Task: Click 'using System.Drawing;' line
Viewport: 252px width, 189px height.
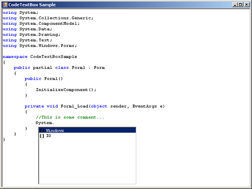Action: click(31, 34)
